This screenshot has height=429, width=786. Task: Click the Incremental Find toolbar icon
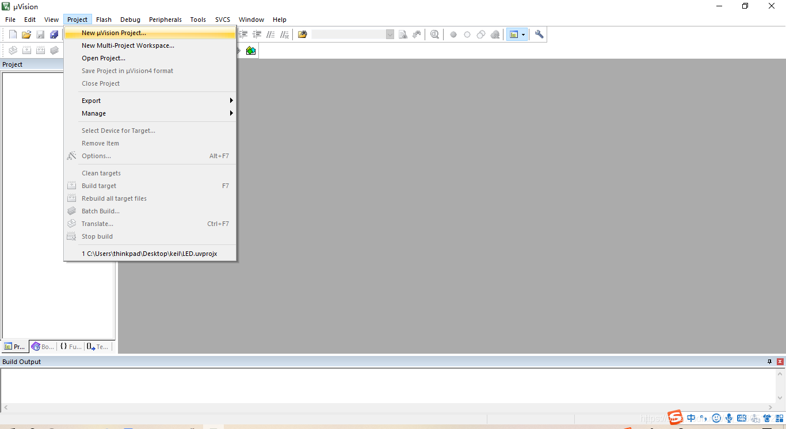tap(417, 35)
